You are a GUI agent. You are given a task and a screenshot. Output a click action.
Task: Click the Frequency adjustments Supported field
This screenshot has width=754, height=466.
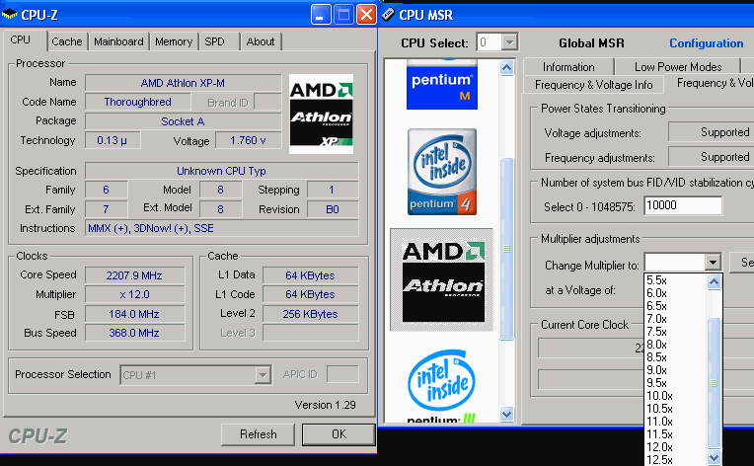pyautogui.click(x=712, y=157)
